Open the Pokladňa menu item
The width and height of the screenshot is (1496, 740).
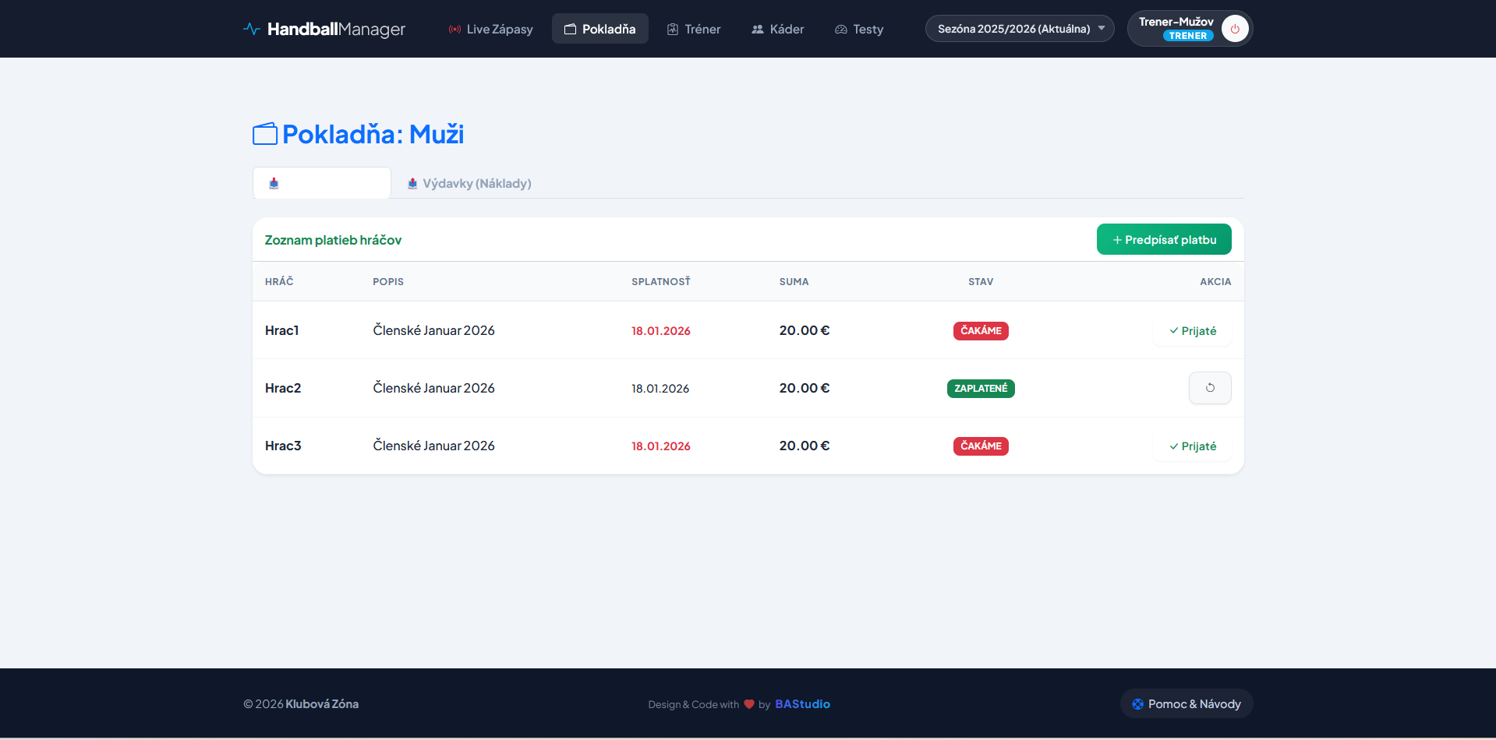pos(599,29)
